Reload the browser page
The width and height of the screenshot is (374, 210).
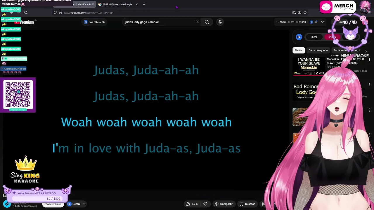pyautogui.click(x=26, y=13)
